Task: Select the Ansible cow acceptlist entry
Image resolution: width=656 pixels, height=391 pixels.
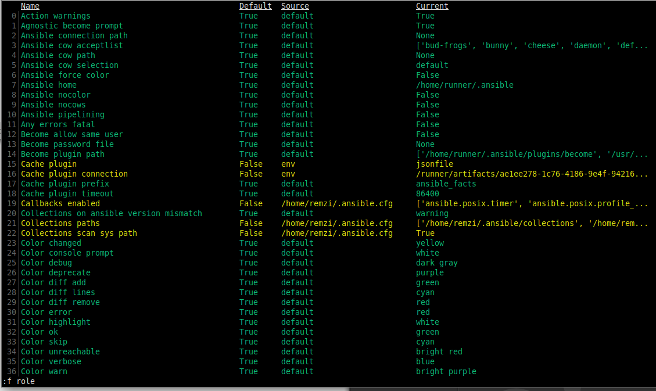Action: 71,45
